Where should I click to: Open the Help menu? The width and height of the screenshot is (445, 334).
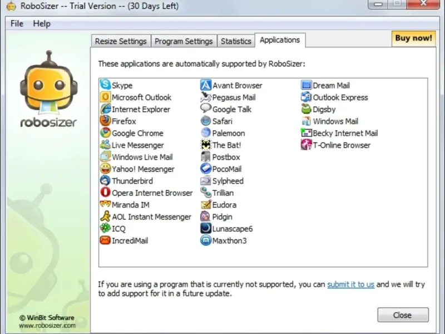click(x=42, y=23)
